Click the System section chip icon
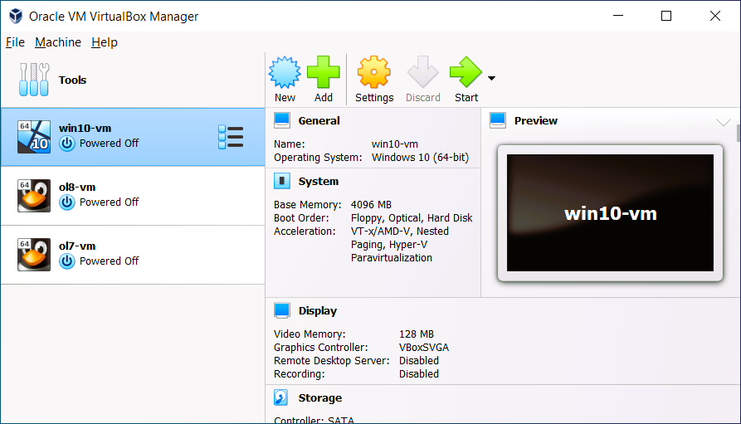Image resolution: width=741 pixels, height=424 pixels. [x=282, y=181]
